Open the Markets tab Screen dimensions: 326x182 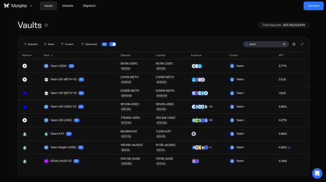68,6
